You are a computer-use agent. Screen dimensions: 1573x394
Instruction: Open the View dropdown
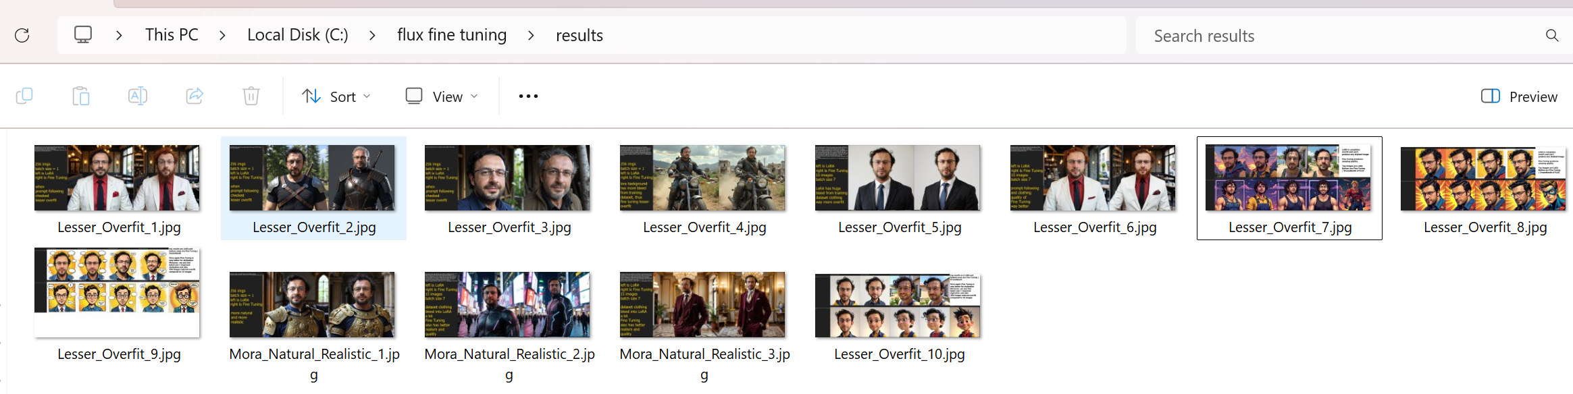[x=442, y=96]
